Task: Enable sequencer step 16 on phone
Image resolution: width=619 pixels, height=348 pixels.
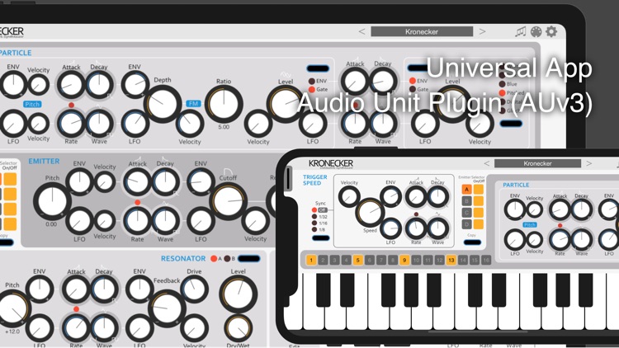Action: [486, 260]
